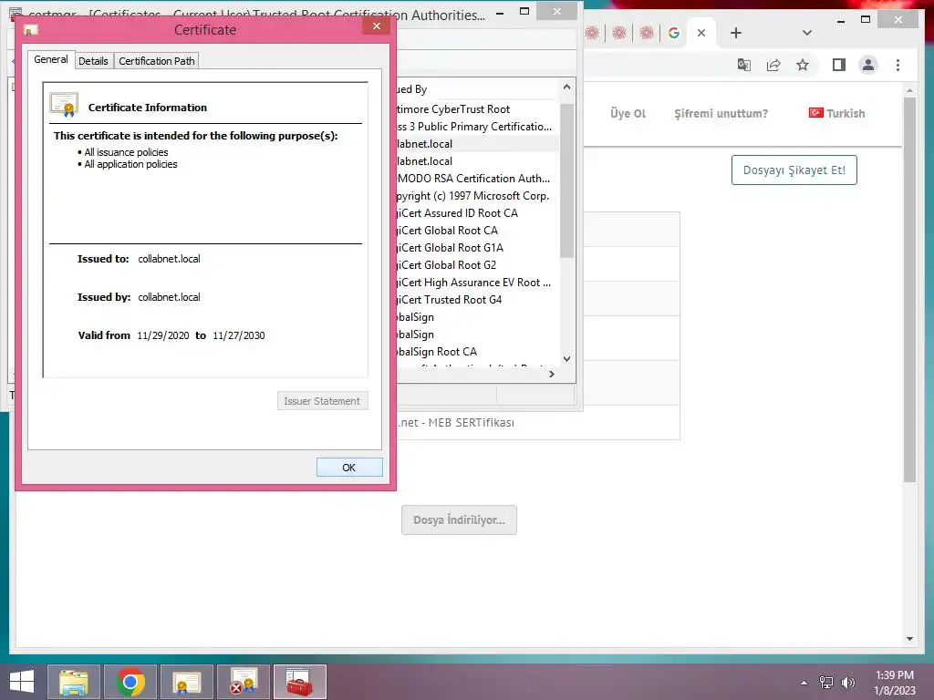Screen dimensions: 934x700
Task: Switch to the Google favicon tab
Action: coord(674,33)
